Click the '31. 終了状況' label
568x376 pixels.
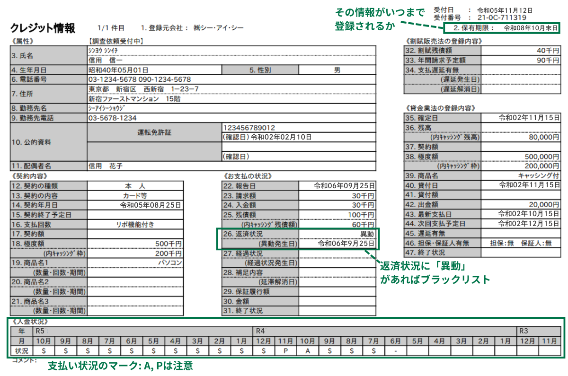tap(242, 311)
